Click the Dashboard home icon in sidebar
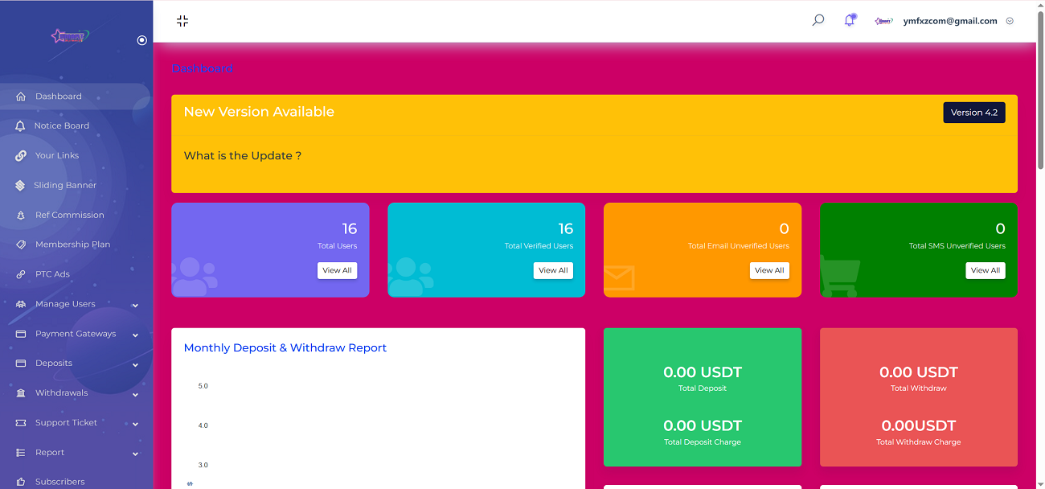 coord(21,97)
